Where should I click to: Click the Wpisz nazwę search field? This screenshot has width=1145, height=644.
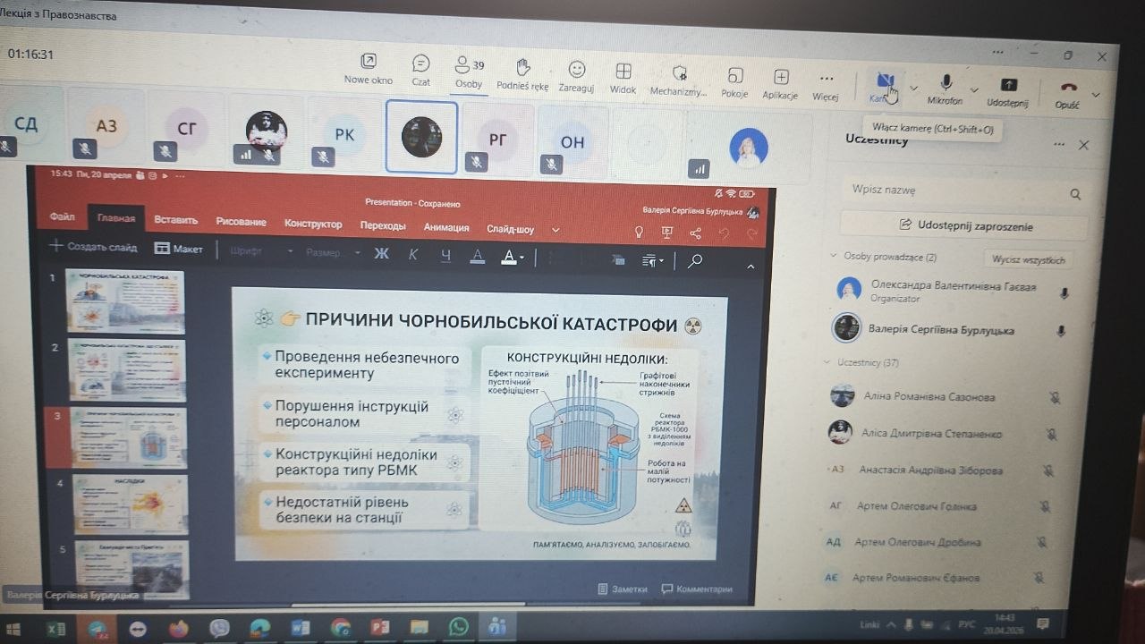(963, 191)
